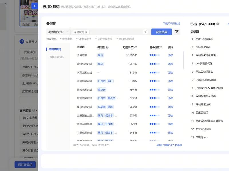Sort by 竞争程度 column arrows
Viewport: 229px width, 171px height.
161,47
